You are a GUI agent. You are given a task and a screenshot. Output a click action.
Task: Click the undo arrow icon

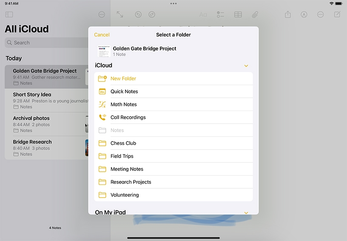click(138, 14)
